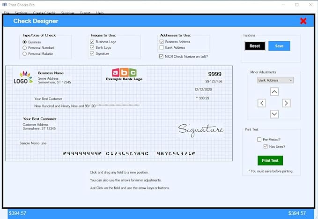
Task: Select the Customer Address field
Action: [x=36, y=125]
